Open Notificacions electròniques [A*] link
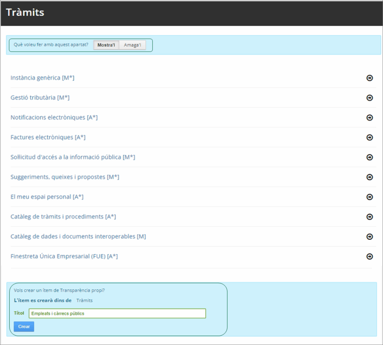 click(x=54, y=117)
